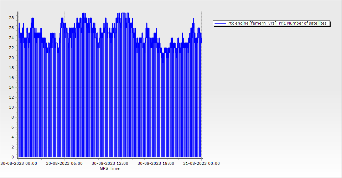Click the '30-08-2023 12:00' x-axis label
Viewport: 342px width, 178px height.
coord(110,163)
